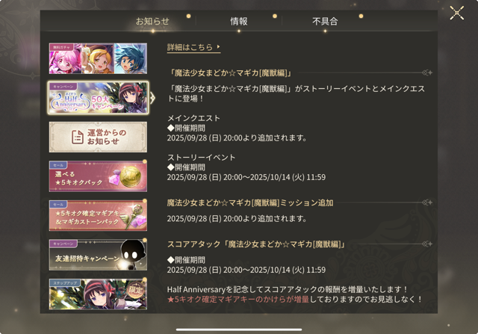Open the 友達招待キャンペーン banner

[98, 255]
